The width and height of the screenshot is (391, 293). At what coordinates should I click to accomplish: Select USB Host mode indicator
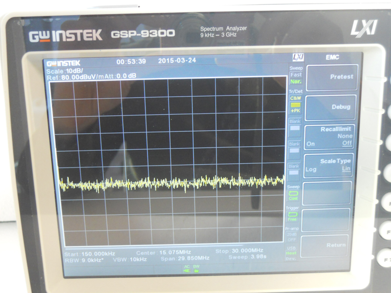click(x=291, y=253)
